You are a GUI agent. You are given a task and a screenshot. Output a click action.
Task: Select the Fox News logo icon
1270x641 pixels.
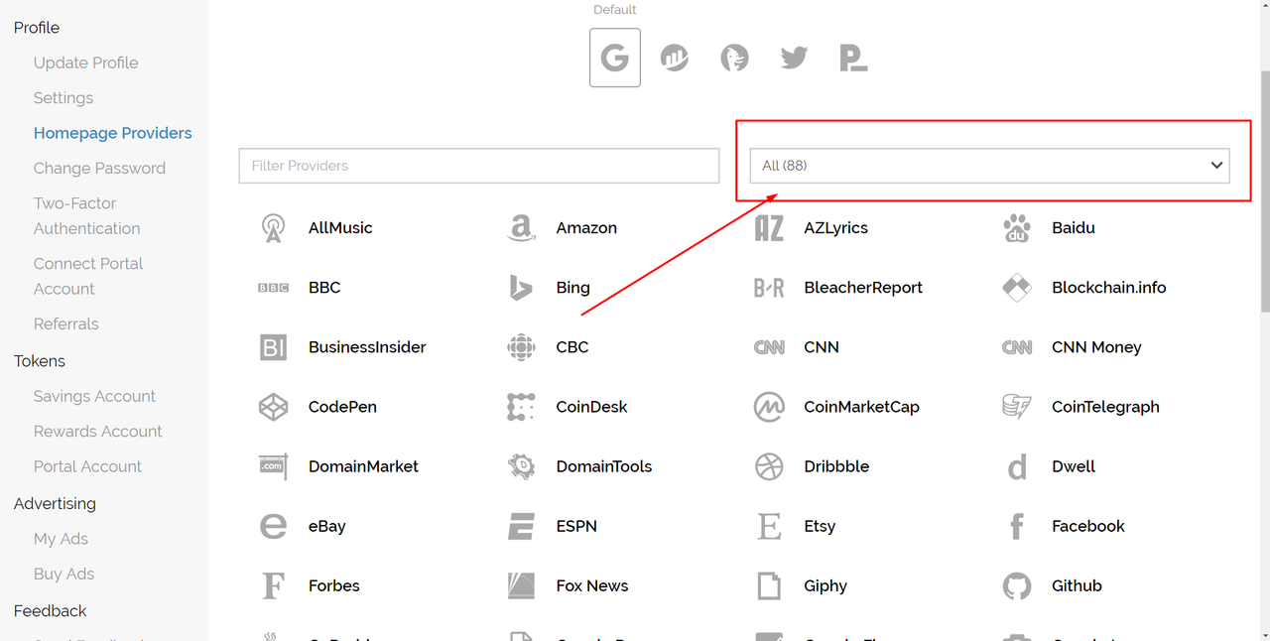pyautogui.click(x=521, y=585)
